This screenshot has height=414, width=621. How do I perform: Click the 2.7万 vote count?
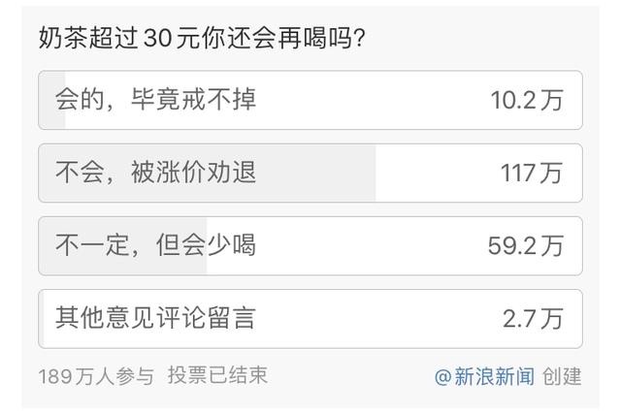[x=533, y=318]
